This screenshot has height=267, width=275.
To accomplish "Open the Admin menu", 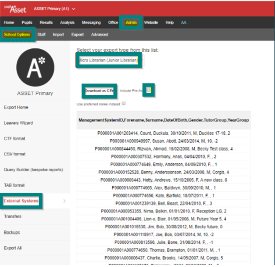I will [x=131, y=22].
